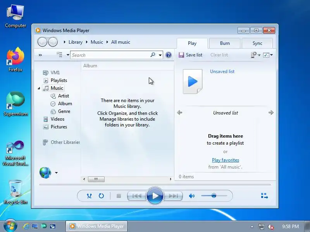
Task: Toggle repeat mode
Action: [x=101, y=196]
